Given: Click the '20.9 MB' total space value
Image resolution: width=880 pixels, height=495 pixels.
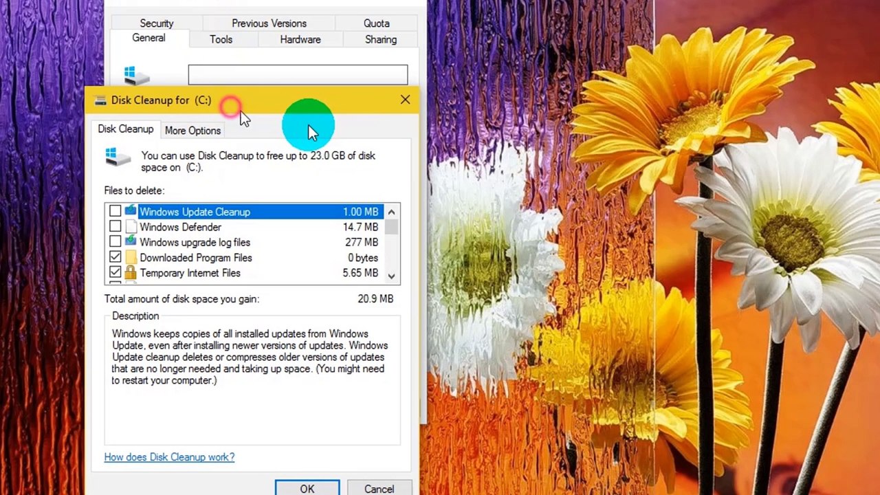Looking at the screenshot, I should (x=375, y=299).
